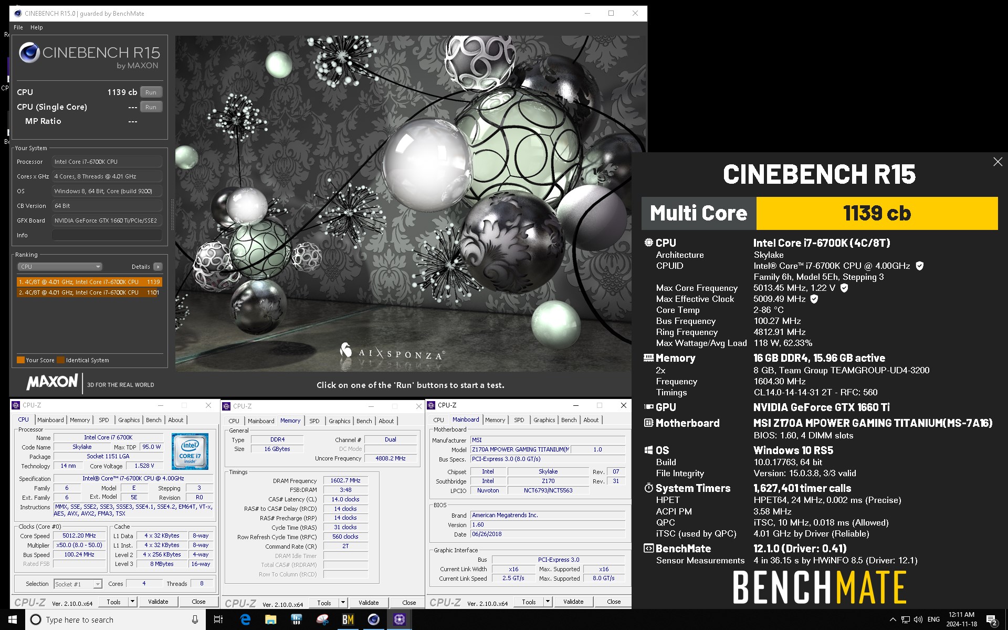
Task: Open Task View from the taskbar
Action: tap(218, 619)
